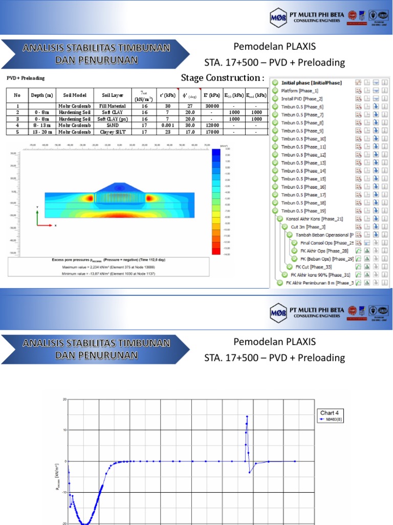
Task: Select the Timbun 0.5 [Phase_19] phase
Action: [303, 211]
